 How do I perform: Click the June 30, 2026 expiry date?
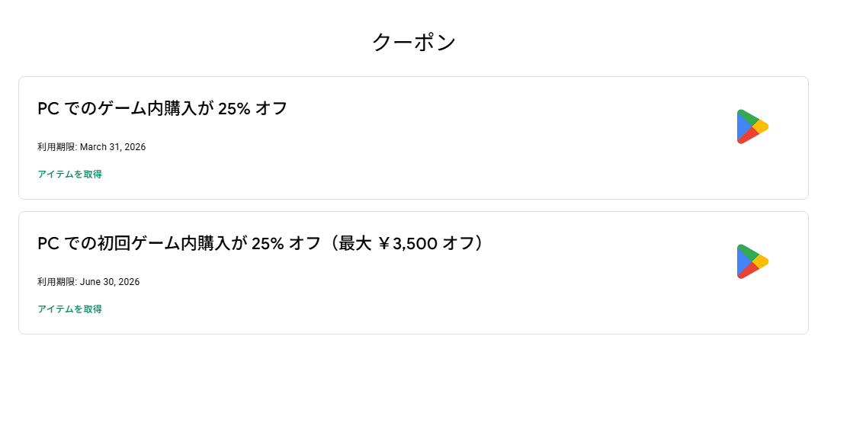110,282
